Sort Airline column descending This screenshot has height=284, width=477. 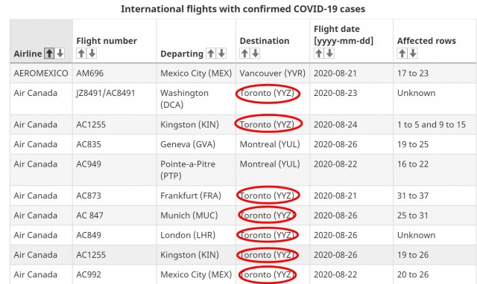point(60,54)
